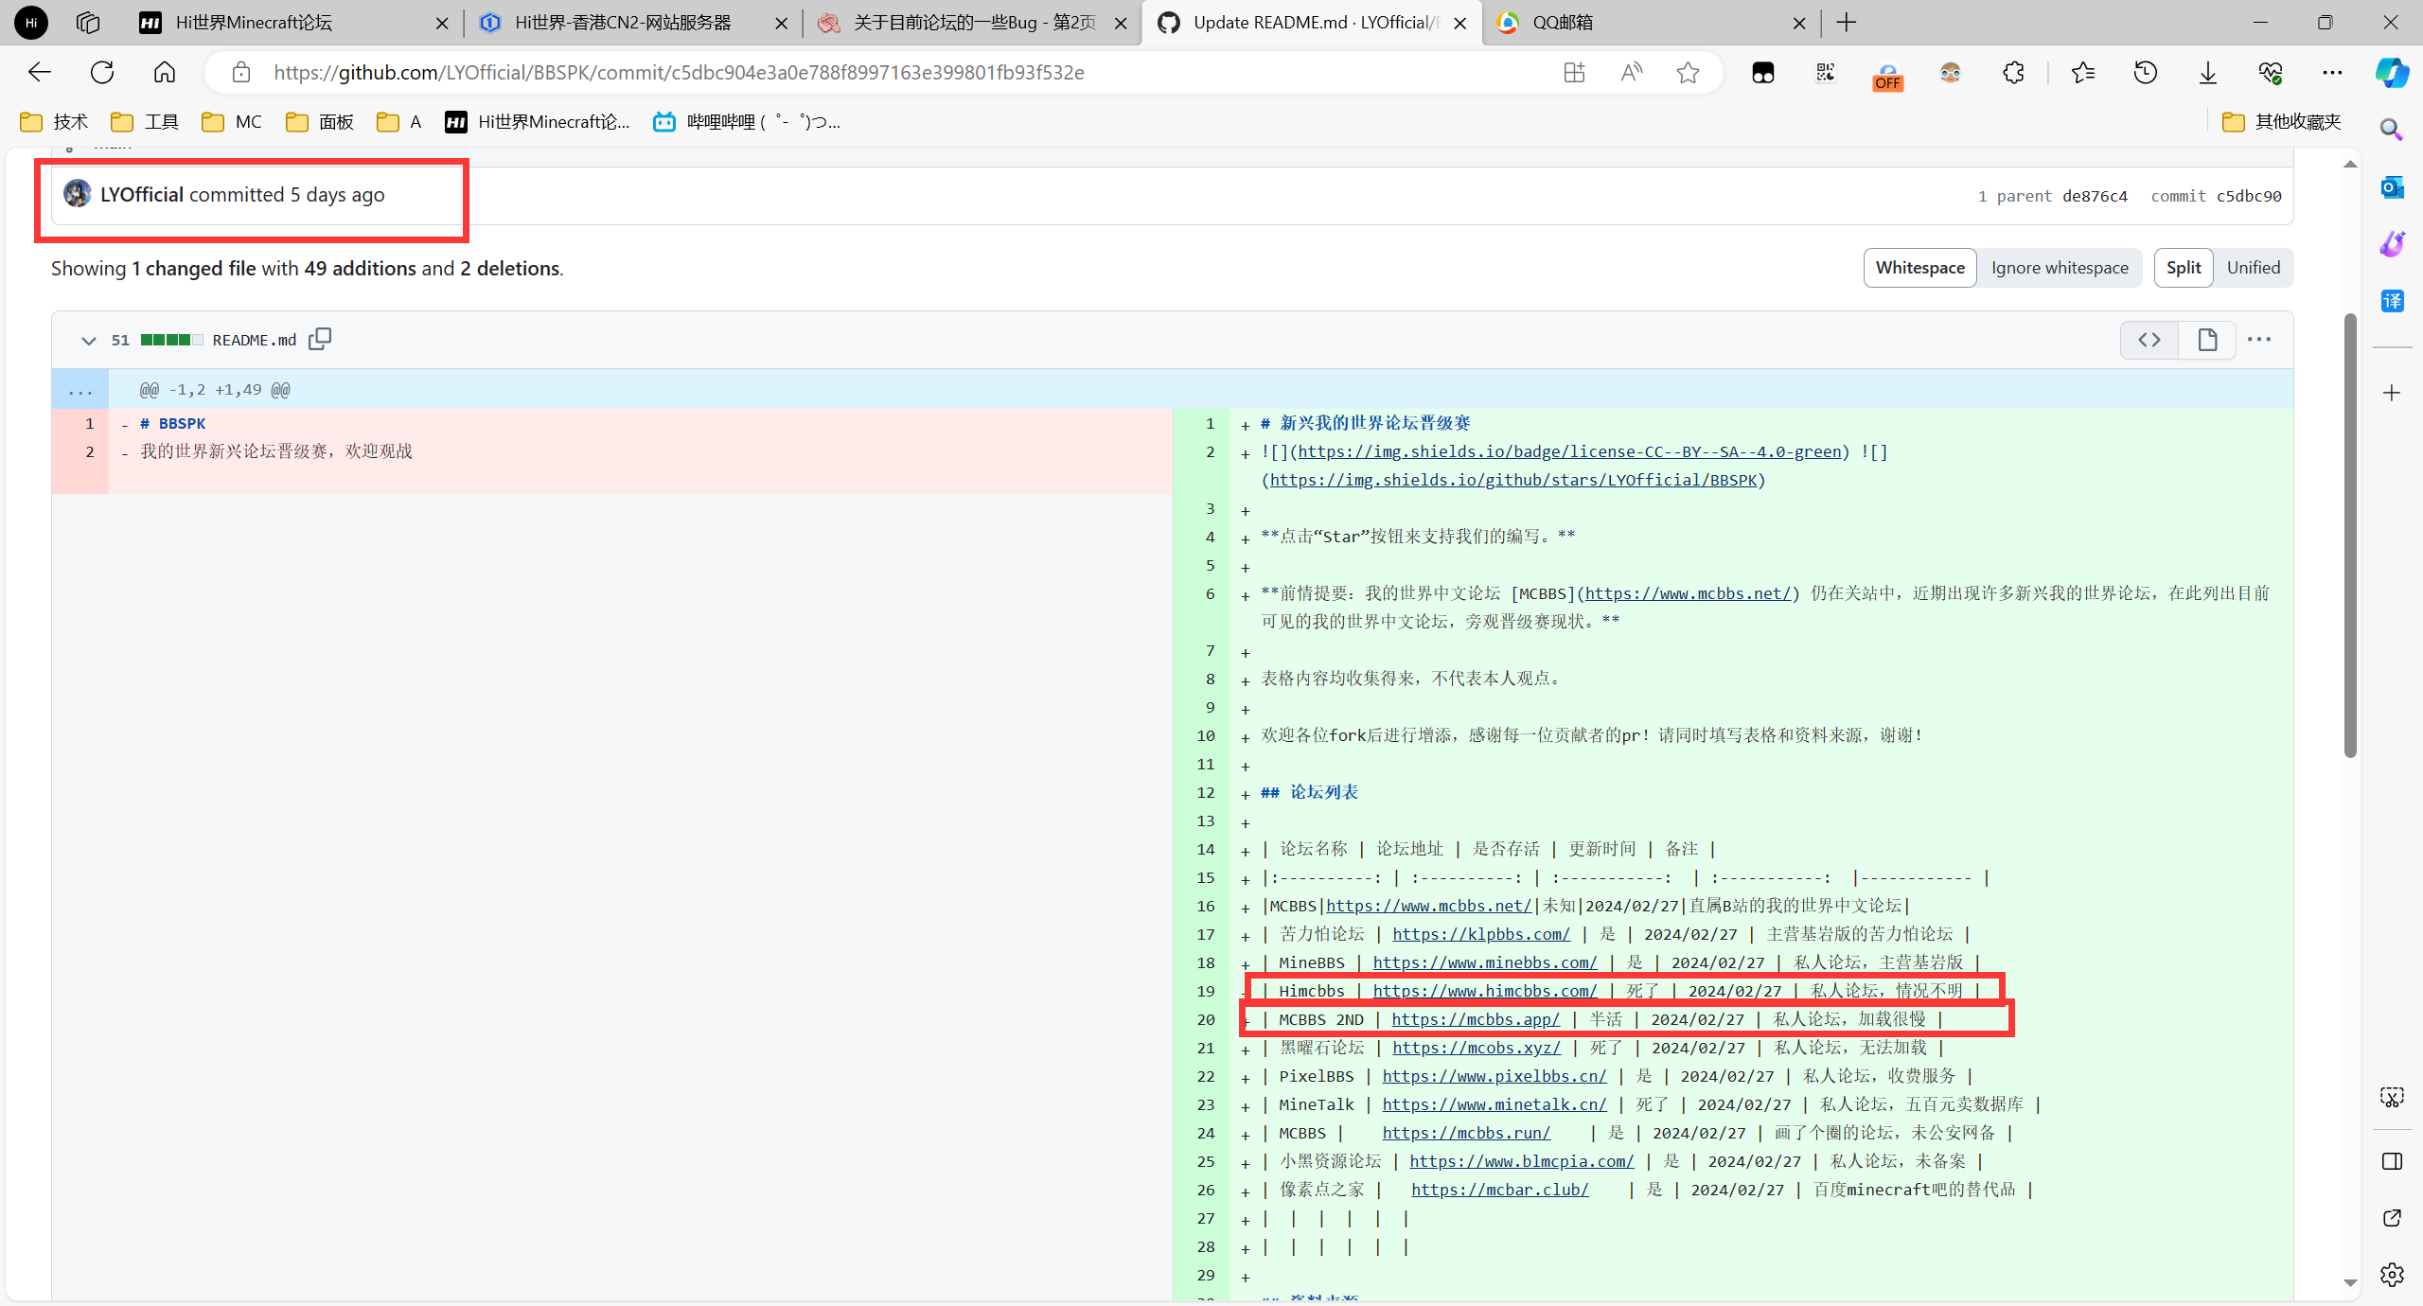
Task: Open the 哔哩哔哩 bookmark
Action: 748,122
